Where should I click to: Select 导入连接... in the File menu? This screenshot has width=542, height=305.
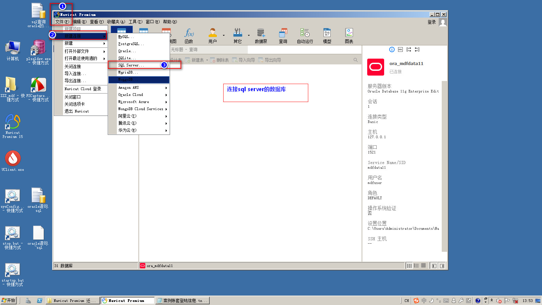75,74
